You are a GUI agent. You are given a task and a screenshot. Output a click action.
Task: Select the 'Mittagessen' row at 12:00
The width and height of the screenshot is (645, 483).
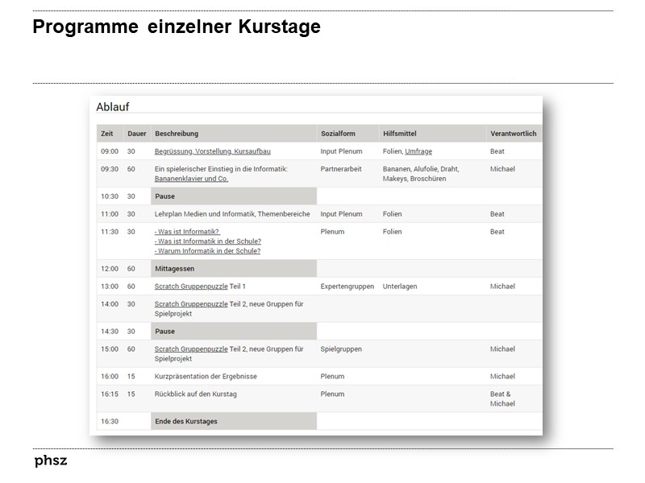176,268
